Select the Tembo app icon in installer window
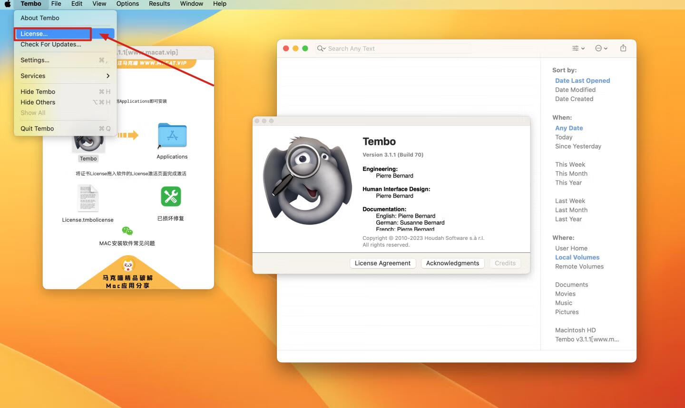This screenshot has width=685, height=408. point(88,143)
